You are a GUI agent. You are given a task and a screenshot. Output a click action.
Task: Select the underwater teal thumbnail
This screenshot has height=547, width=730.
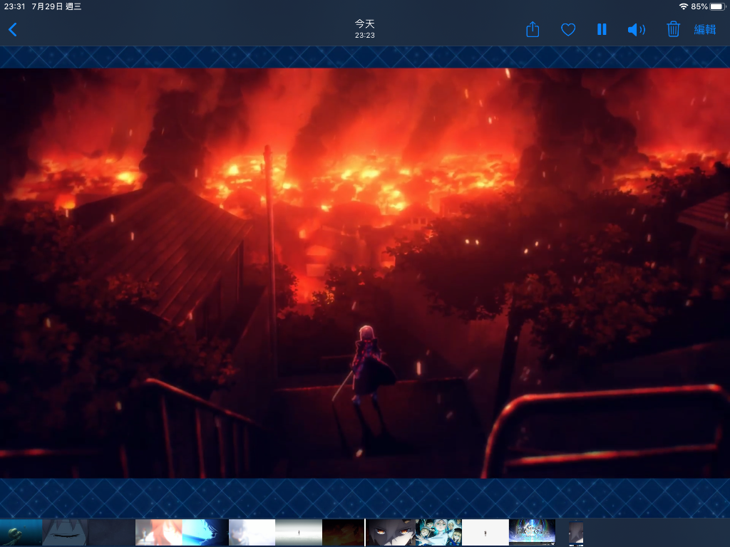21,533
